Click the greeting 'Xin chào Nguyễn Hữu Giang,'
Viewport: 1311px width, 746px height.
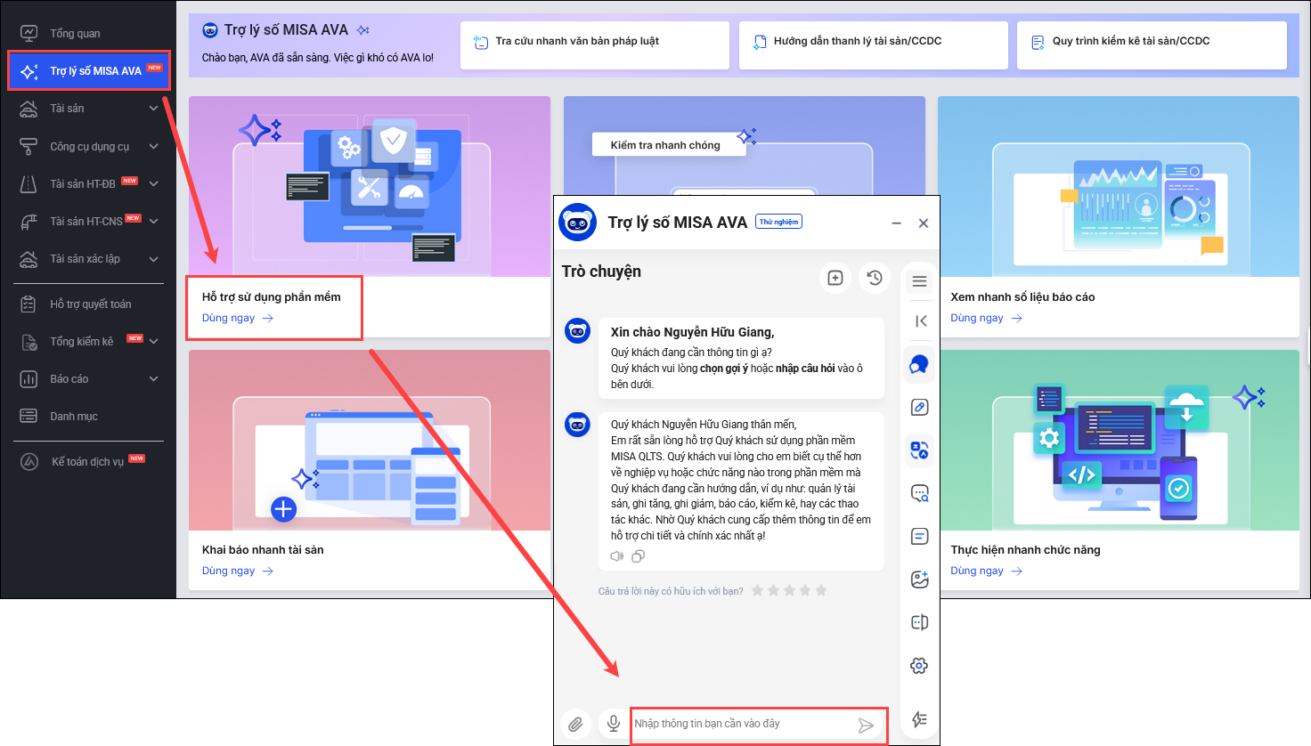pyautogui.click(x=692, y=332)
